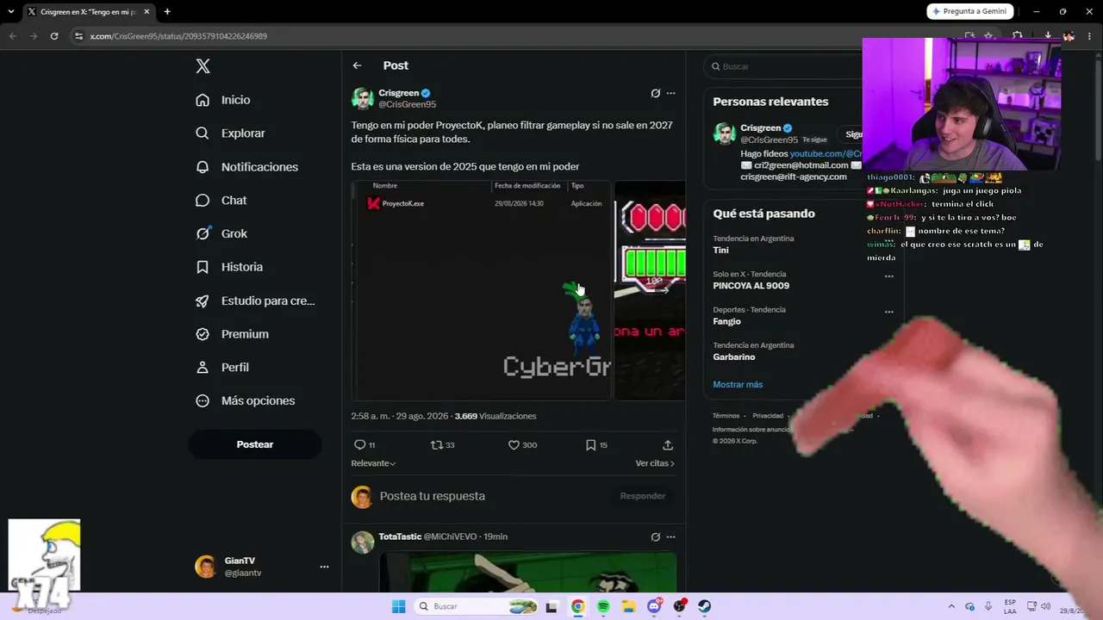
Task: Open File Explorer from the taskbar
Action: 629,606
